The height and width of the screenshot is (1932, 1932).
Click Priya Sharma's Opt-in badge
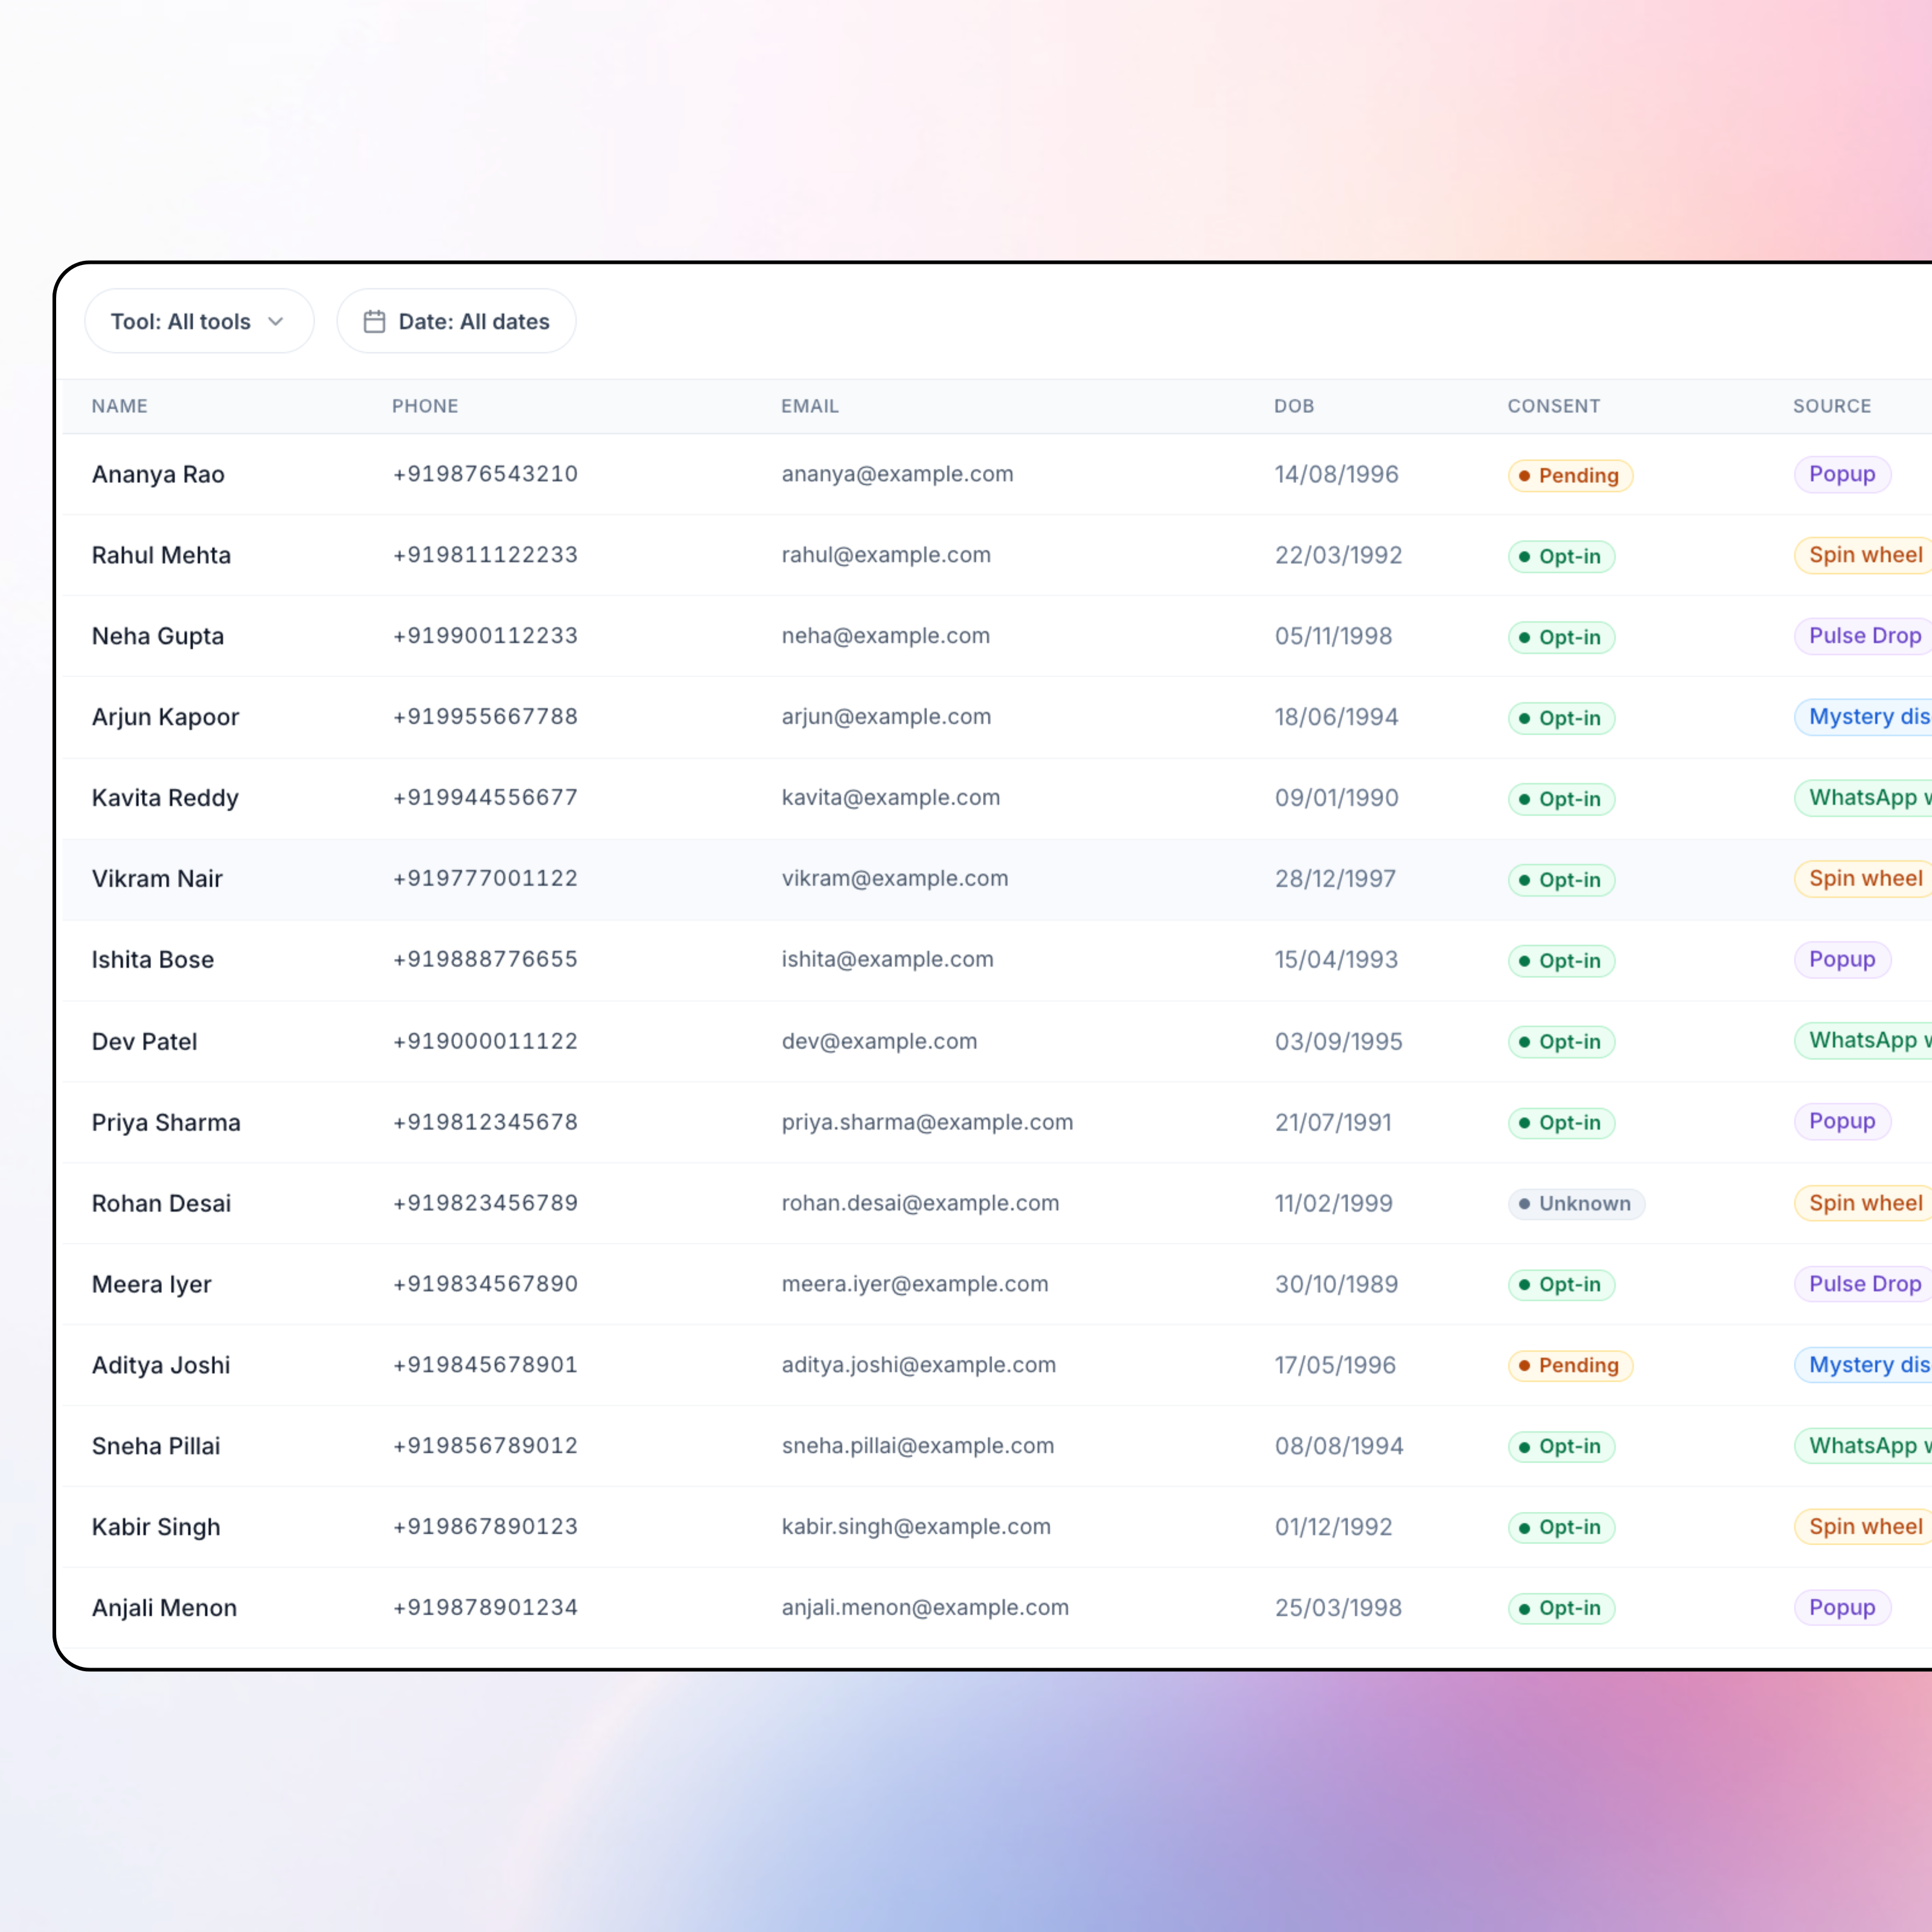[1561, 1123]
